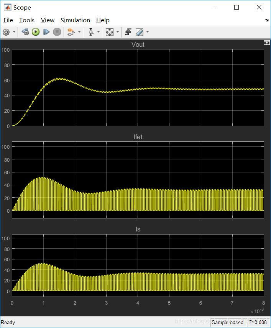Expand the signal selector dropdown arrow
The height and width of the screenshot is (328, 271).
(x=79, y=32)
